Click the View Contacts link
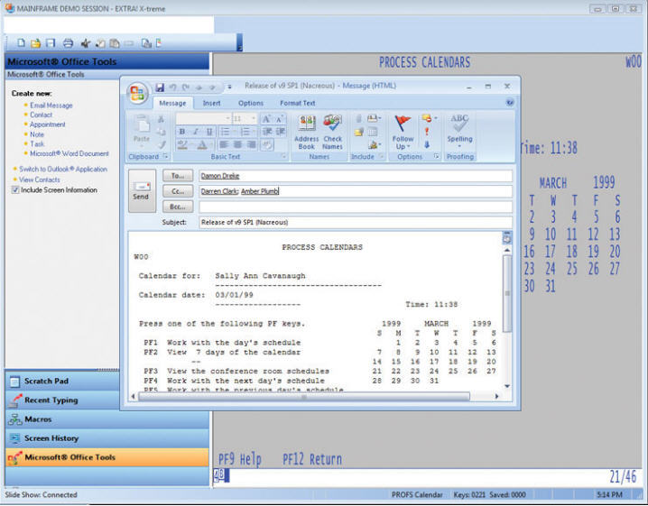The image size is (648, 506). [40, 179]
